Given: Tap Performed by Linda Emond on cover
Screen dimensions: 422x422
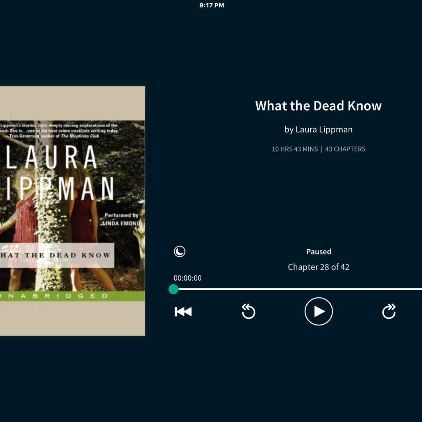Looking at the screenshot, I should pos(122,219).
